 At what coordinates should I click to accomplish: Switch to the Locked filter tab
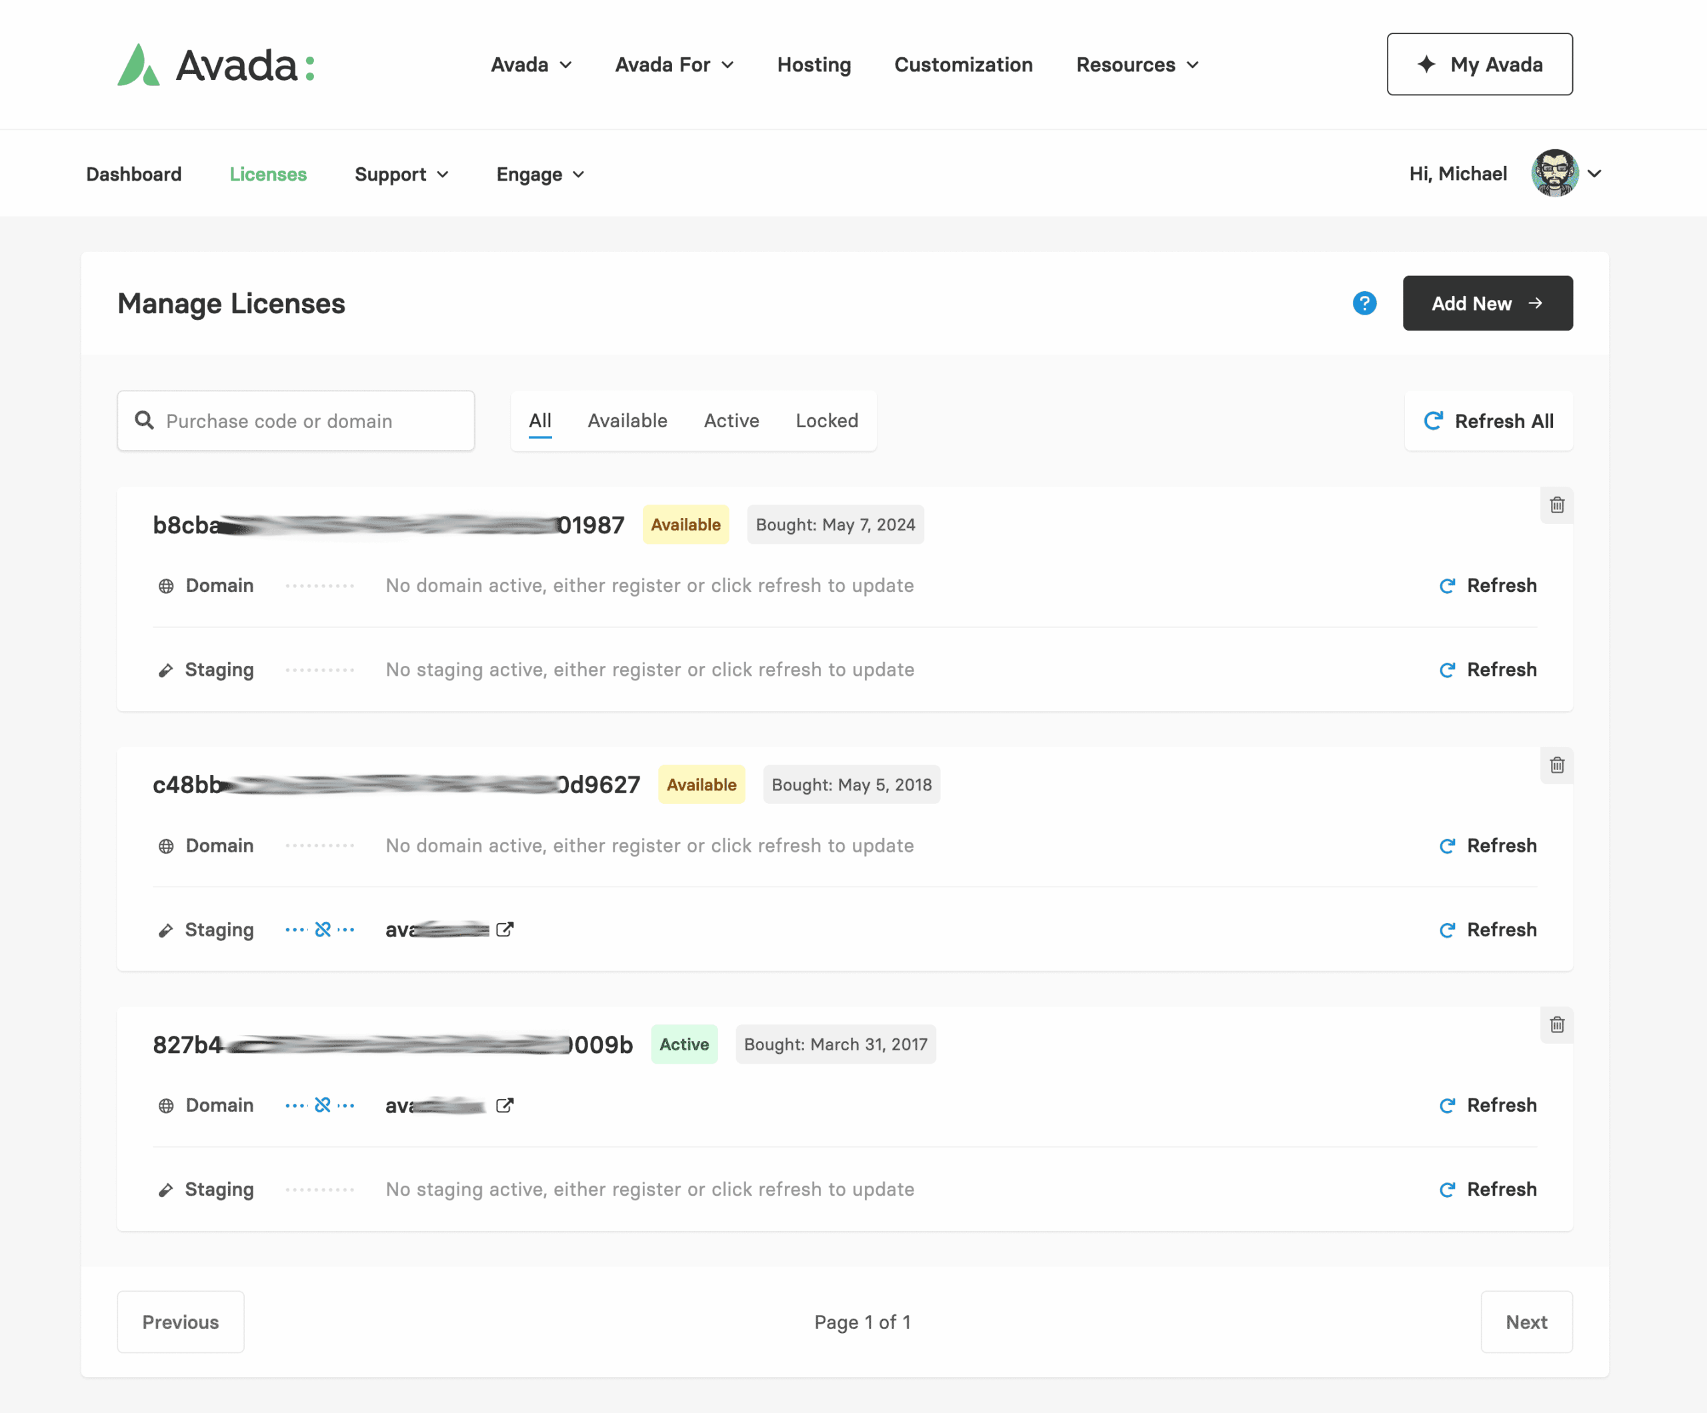[x=826, y=421]
